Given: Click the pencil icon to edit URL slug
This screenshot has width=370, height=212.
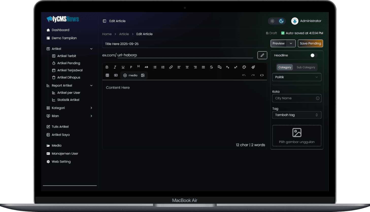Looking at the screenshot, I should 262,55.
